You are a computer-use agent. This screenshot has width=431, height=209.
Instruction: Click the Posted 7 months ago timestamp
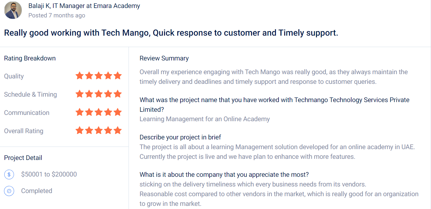point(56,15)
